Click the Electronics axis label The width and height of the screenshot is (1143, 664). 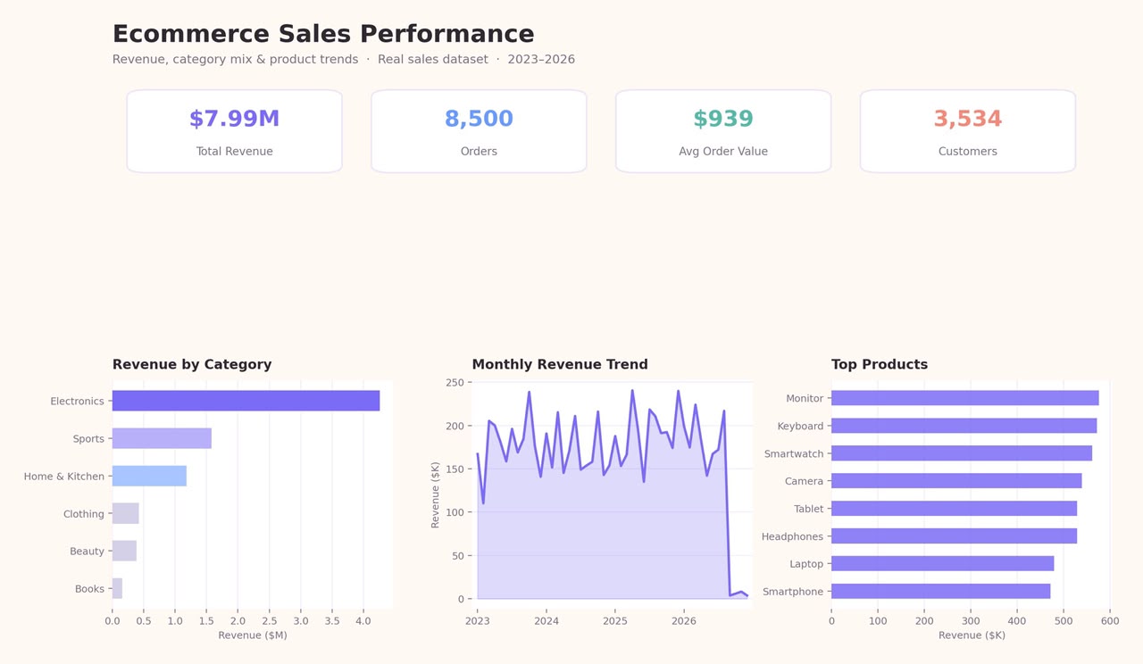pos(77,402)
